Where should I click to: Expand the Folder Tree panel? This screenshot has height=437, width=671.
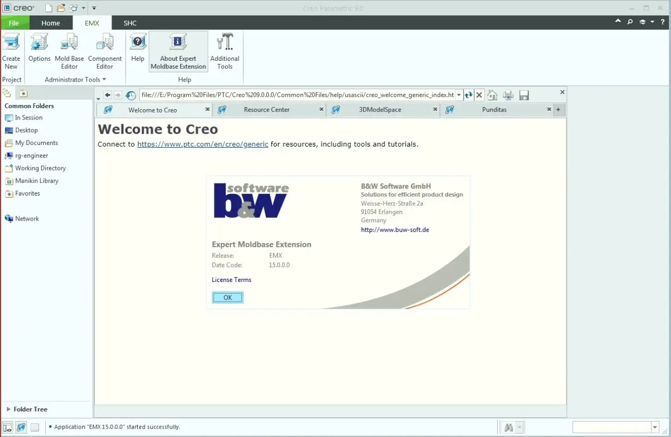point(29,409)
